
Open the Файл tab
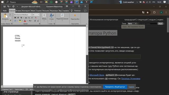pyautogui.click(x=5, y=11)
